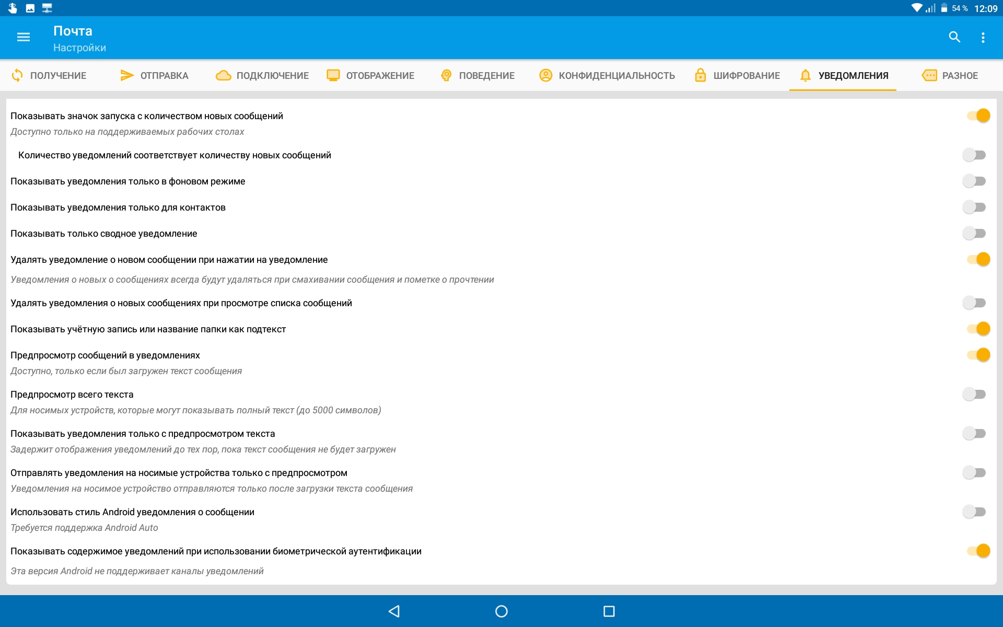The image size is (1003, 627).
Task: Click the Отображение monitor icon
Action: pyautogui.click(x=333, y=75)
